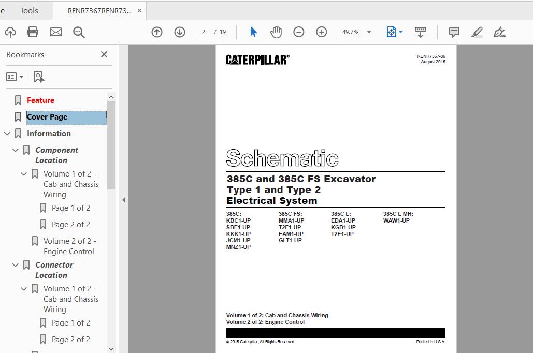Open Page 2 of 2 under Component Location
Screen dimensions: 533x353
tap(70, 225)
